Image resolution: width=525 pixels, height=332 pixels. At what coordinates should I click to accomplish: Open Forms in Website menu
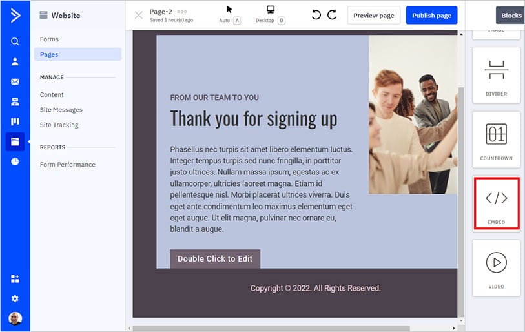click(x=49, y=39)
